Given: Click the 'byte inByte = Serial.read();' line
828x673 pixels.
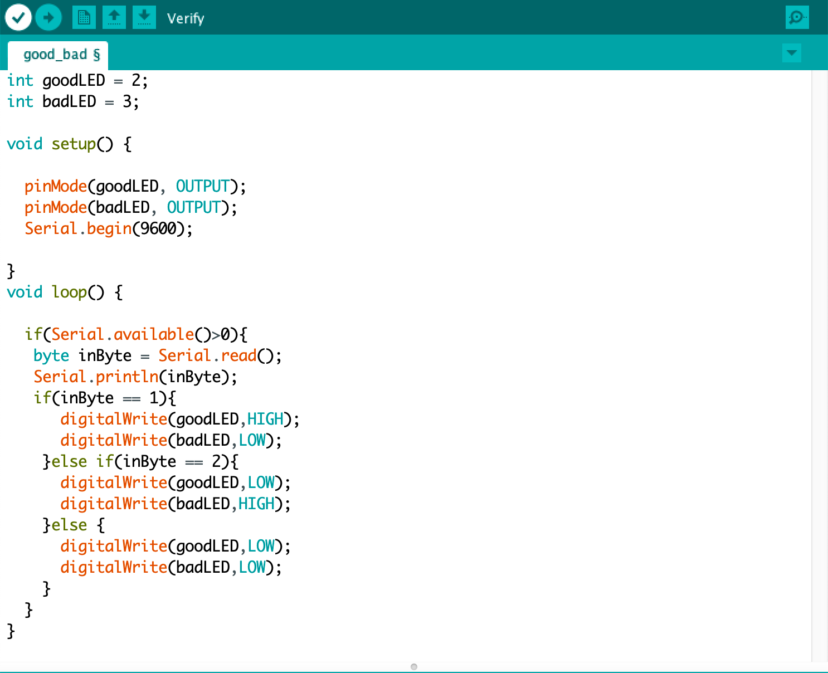Looking at the screenshot, I should coord(158,355).
